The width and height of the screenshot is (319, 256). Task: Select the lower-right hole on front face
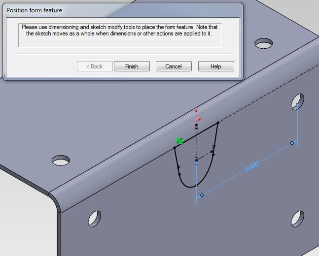(x=297, y=219)
